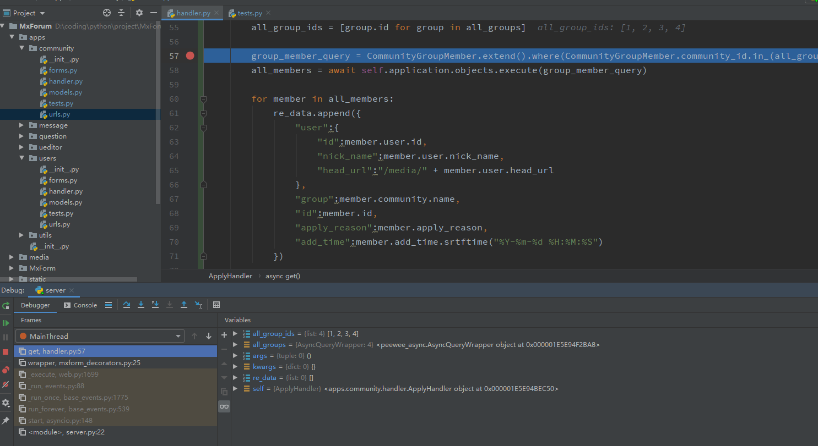Click the Project tree vertical scrollbar

pos(159,113)
